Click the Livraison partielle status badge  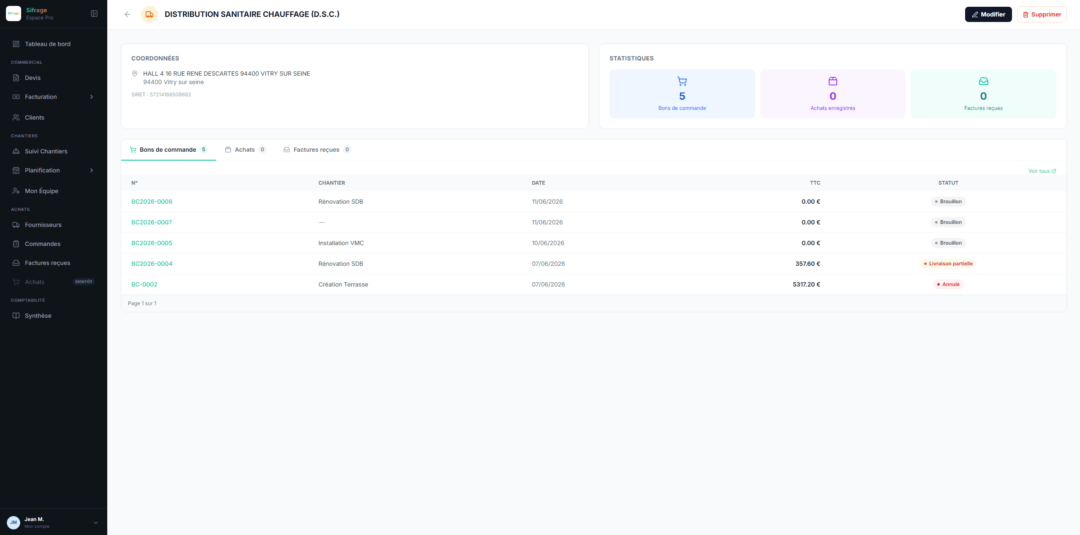pyautogui.click(x=948, y=264)
